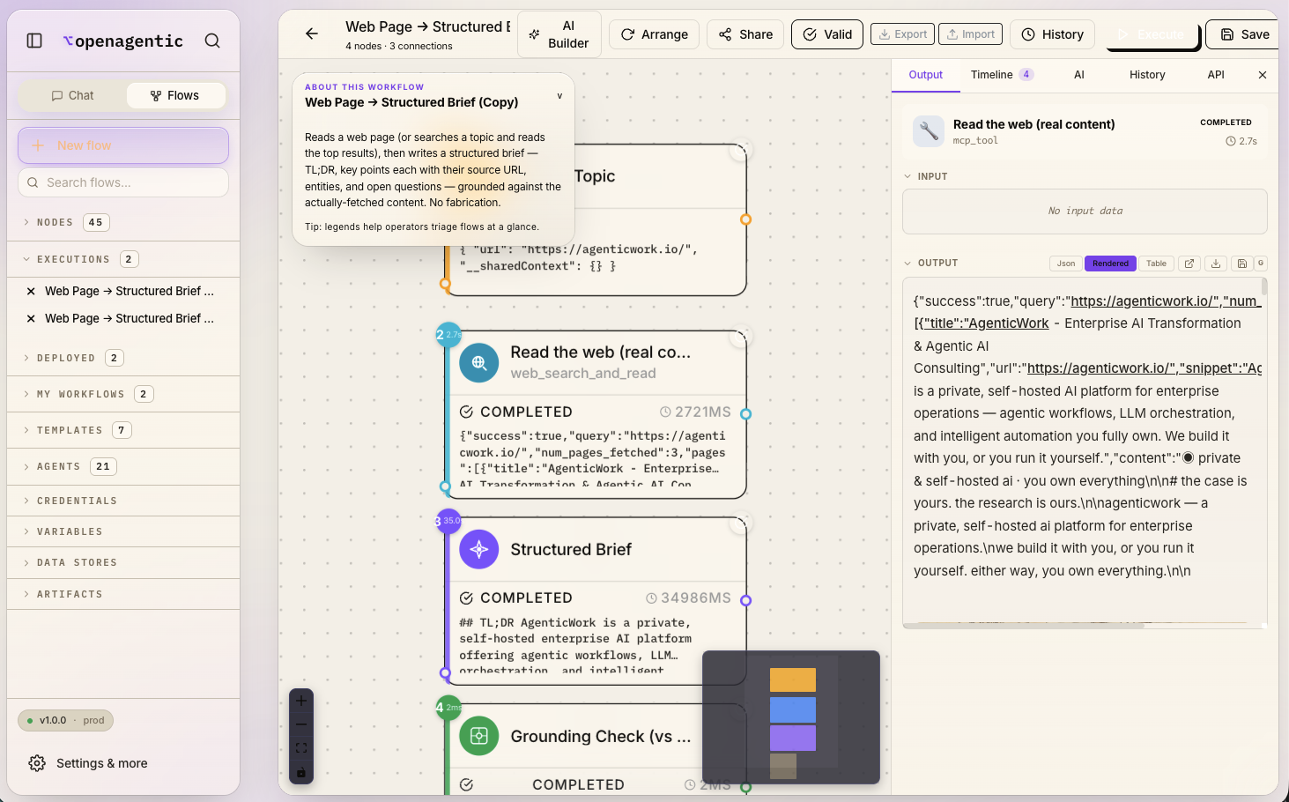Toggle canvas interactivity lock

point(301,772)
